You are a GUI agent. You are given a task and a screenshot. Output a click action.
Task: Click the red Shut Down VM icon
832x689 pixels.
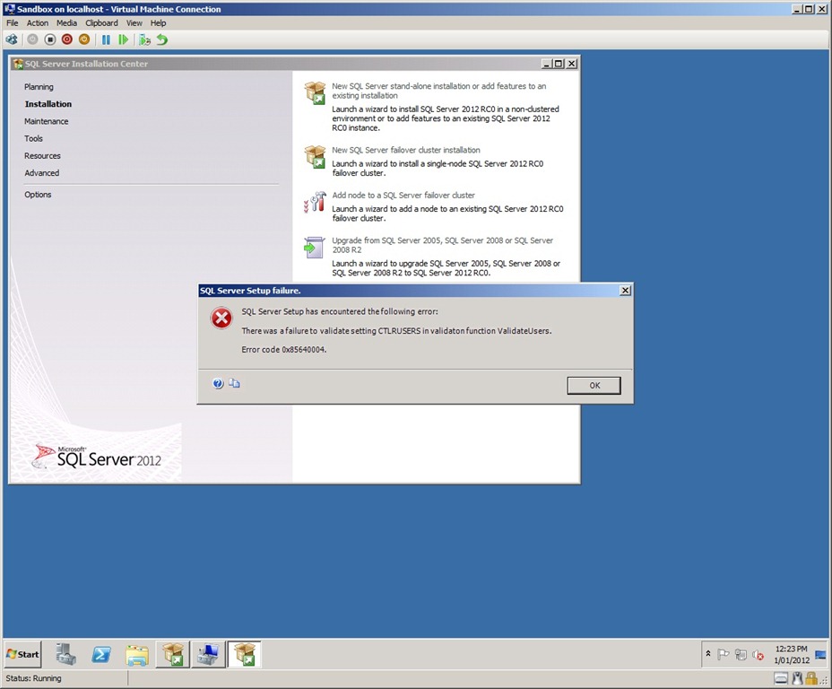[x=67, y=39]
